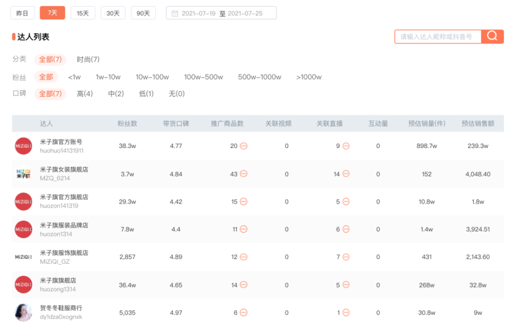This screenshot has height=335, width=512.
Task: Show related livestreams for 贺冬冬鞋服商行
Action: pyautogui.click(x=346, y=312)
